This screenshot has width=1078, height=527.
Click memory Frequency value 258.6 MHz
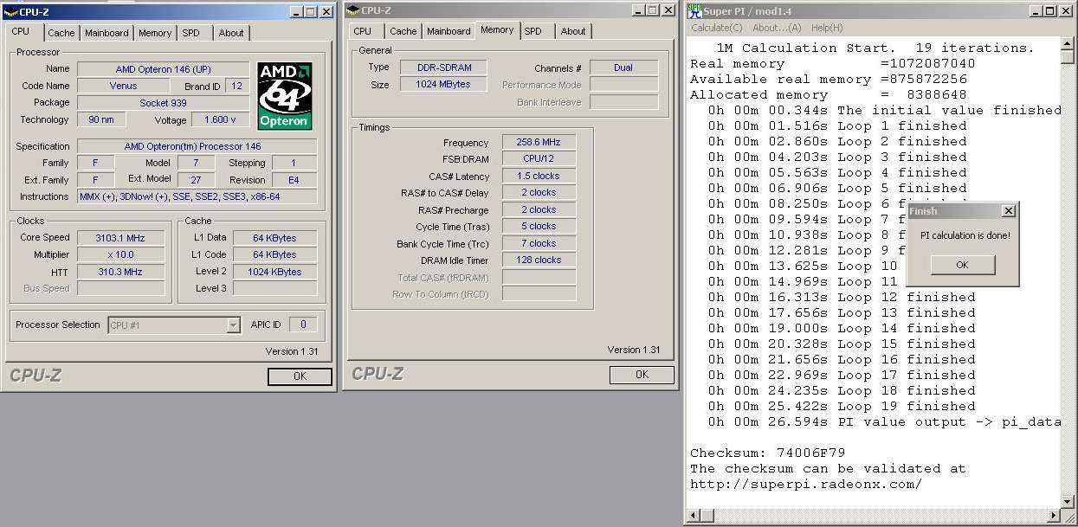539,143
